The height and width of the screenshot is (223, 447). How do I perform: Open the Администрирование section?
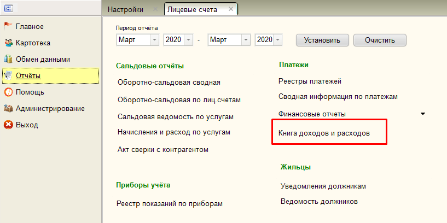50,109
